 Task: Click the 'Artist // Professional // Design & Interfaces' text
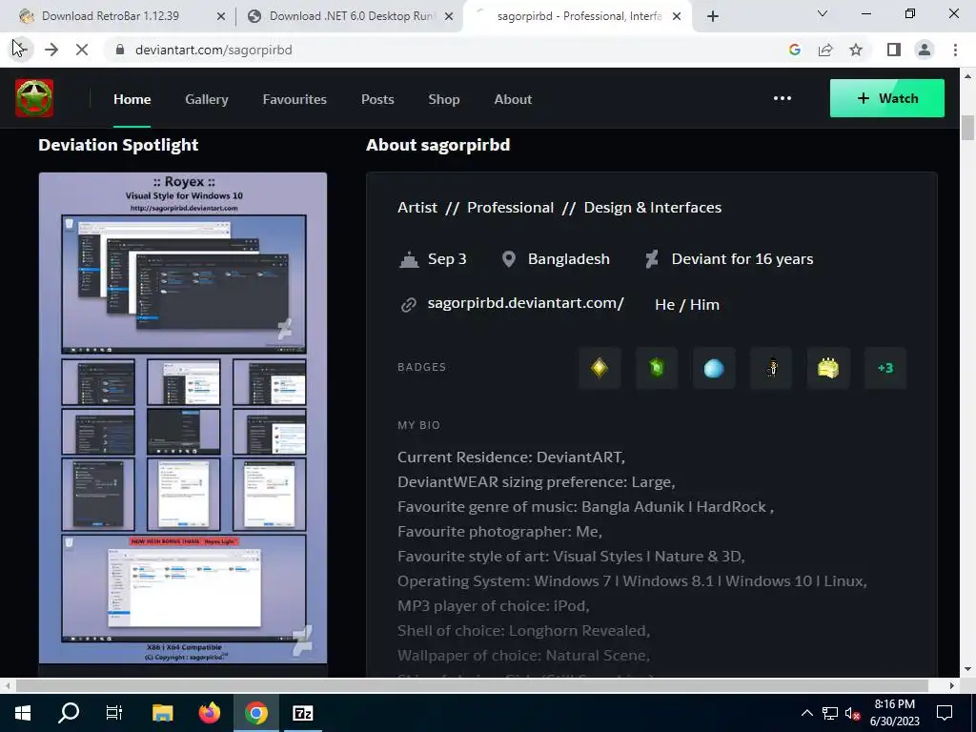(559, 207)
